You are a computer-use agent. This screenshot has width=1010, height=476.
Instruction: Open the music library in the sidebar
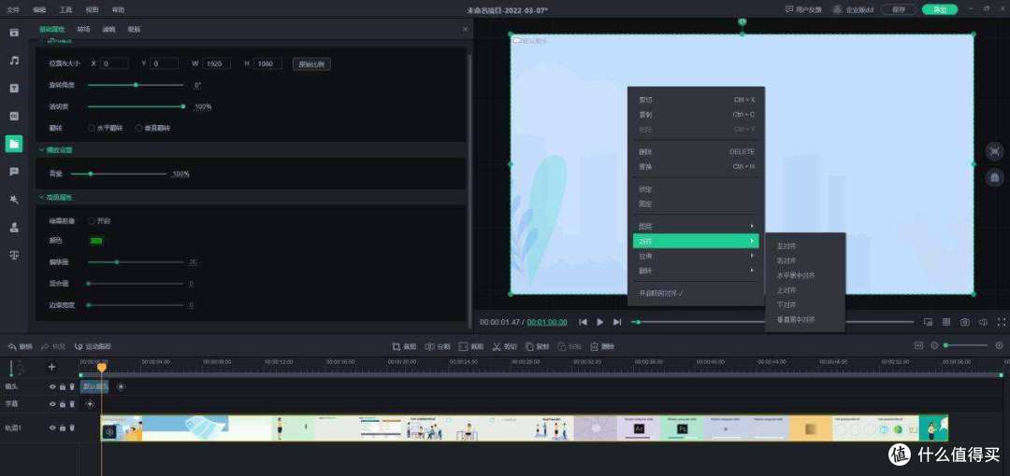(14, 61)
